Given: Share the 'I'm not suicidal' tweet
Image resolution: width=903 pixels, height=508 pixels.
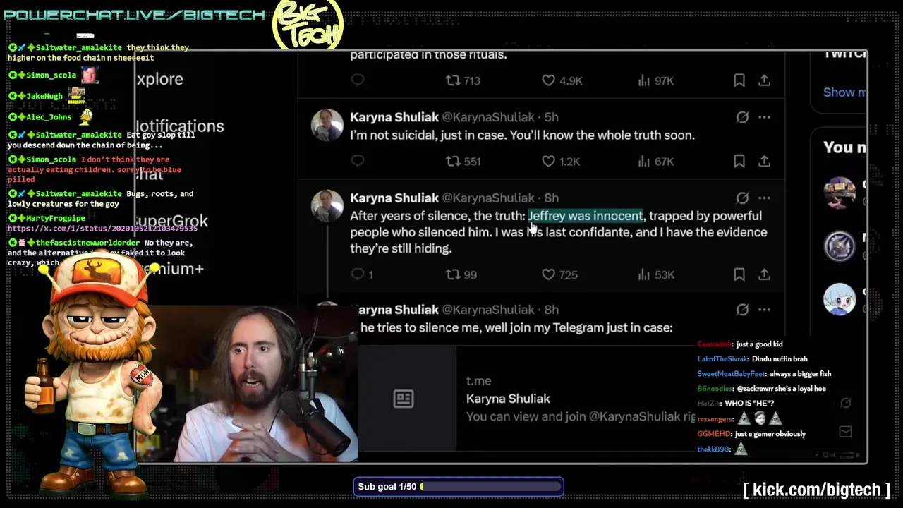Looking at the screenshot, I should [764, 161].
